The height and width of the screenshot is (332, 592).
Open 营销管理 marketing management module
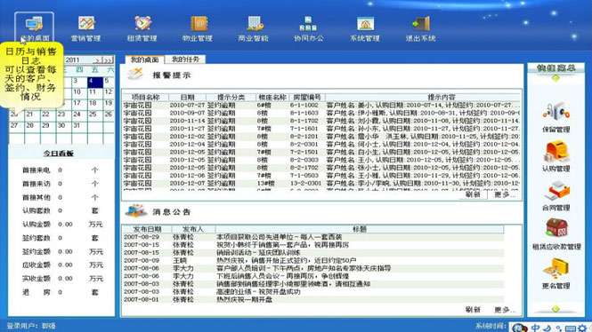(86, 28)
